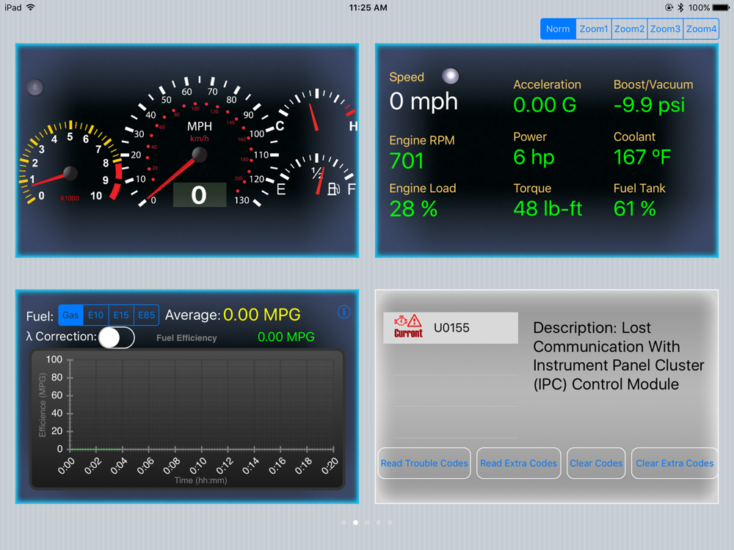The height and width of the screenshot is (550, 734).
Task: Select E10 fuel type
Action: [x=96, y=315]
